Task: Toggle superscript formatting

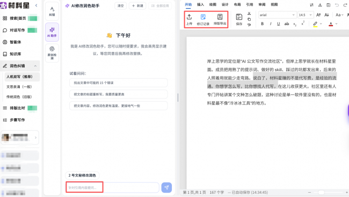Action: coord(303,24)
